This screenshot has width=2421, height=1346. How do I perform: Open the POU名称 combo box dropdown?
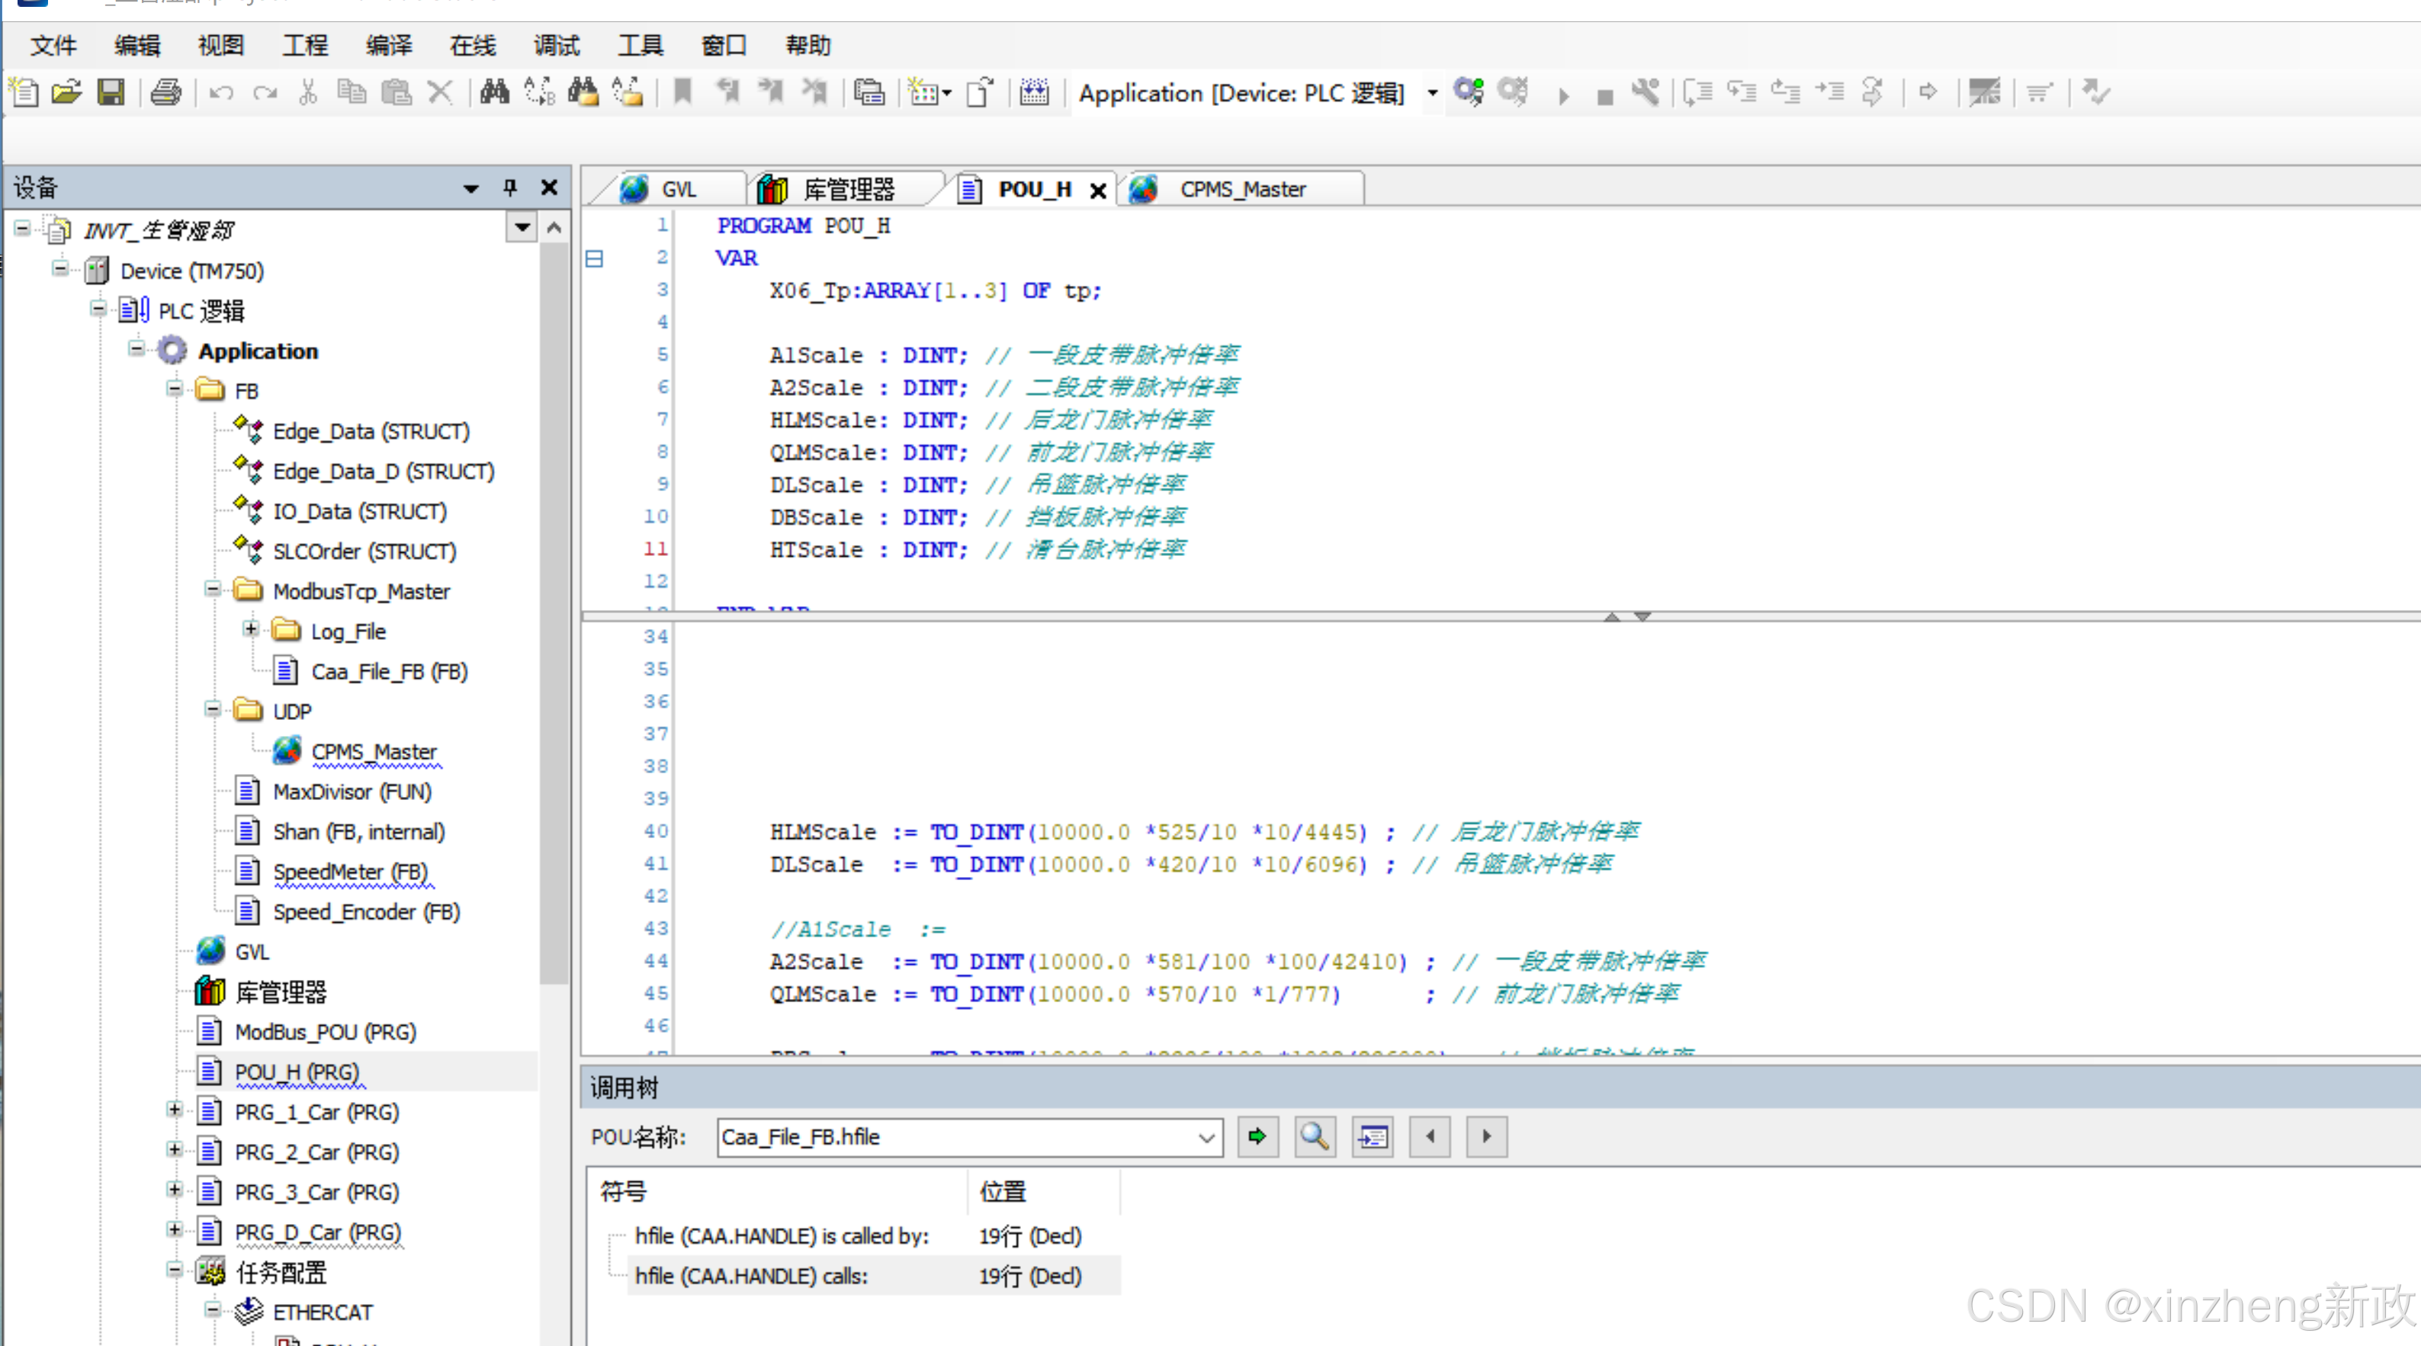point(1206,1139)
